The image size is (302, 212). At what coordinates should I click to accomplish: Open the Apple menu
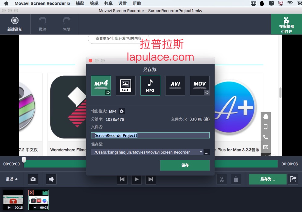click(x=6, y=3)
